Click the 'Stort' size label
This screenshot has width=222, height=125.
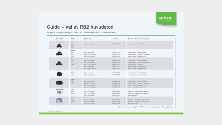(x=72, y=59)
